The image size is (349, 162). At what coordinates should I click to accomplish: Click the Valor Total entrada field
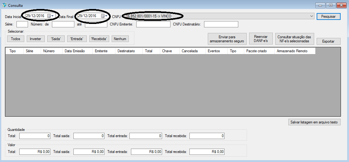[146, 152]
